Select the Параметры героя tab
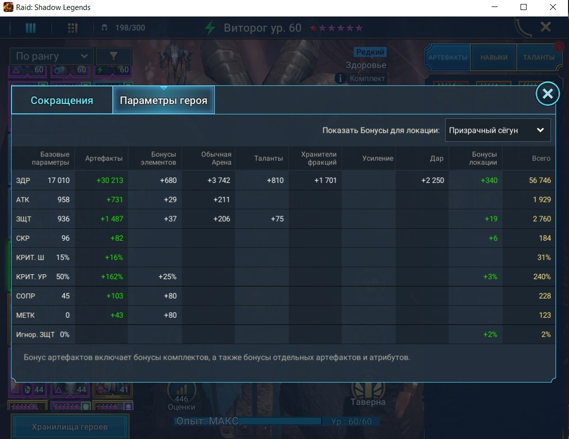Image resolution: width=569 pixels, height=439 pixels. point(164,100)
